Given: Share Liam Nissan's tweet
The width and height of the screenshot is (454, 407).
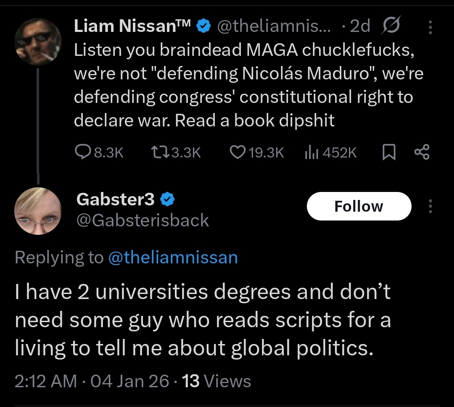Looking at the screenshot, I should 422,152.
